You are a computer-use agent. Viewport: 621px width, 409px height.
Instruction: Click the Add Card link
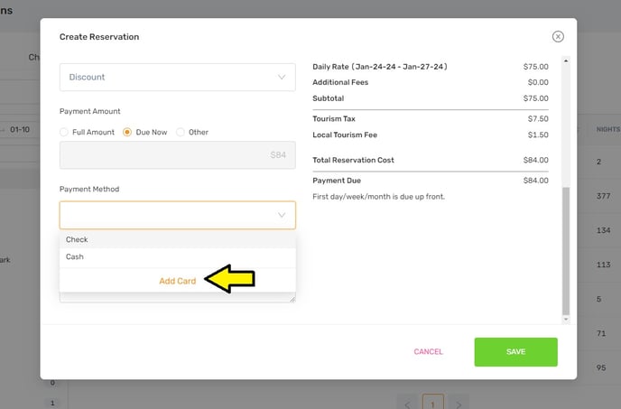pos(178,281)
